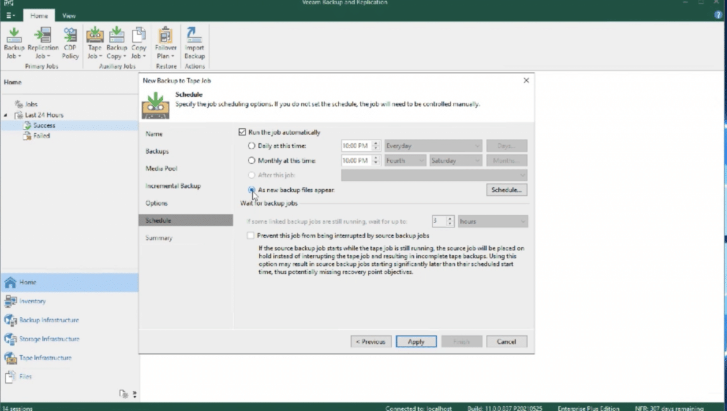Click the help icon in title bar
The image size is (727, 411).
(718, 15)
